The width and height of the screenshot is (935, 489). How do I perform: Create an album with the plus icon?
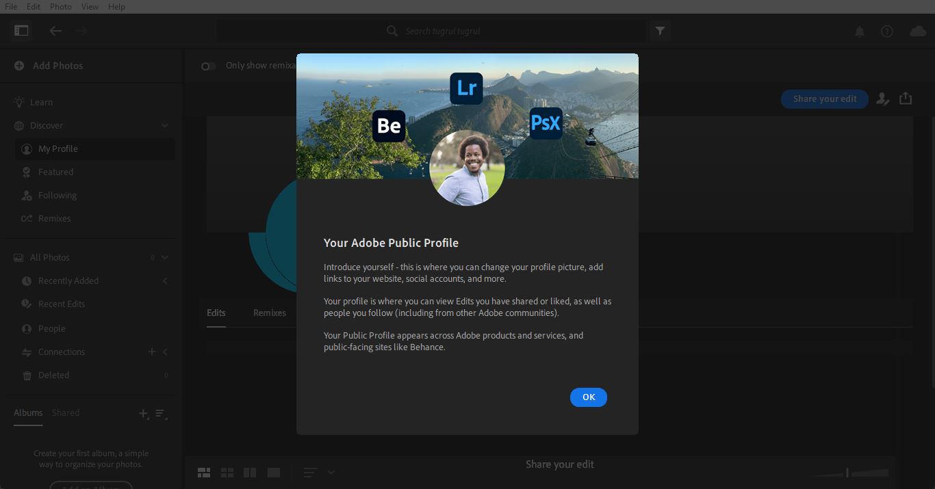(x=143, y=414)
